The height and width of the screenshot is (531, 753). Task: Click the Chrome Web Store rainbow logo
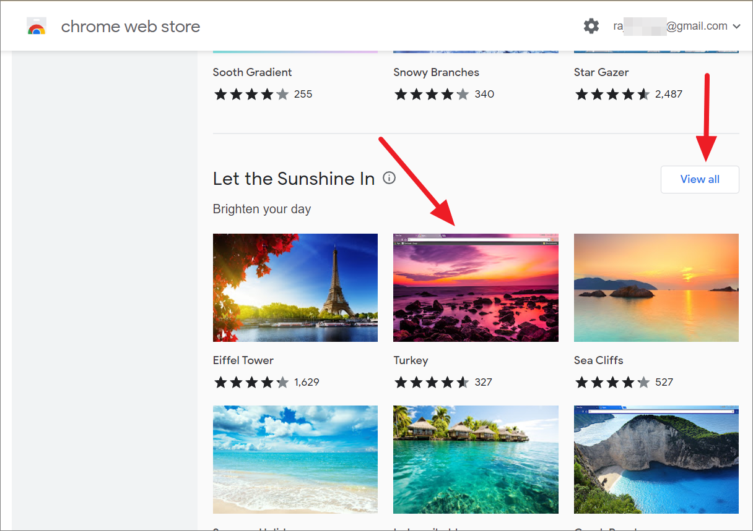pos(36,26)
